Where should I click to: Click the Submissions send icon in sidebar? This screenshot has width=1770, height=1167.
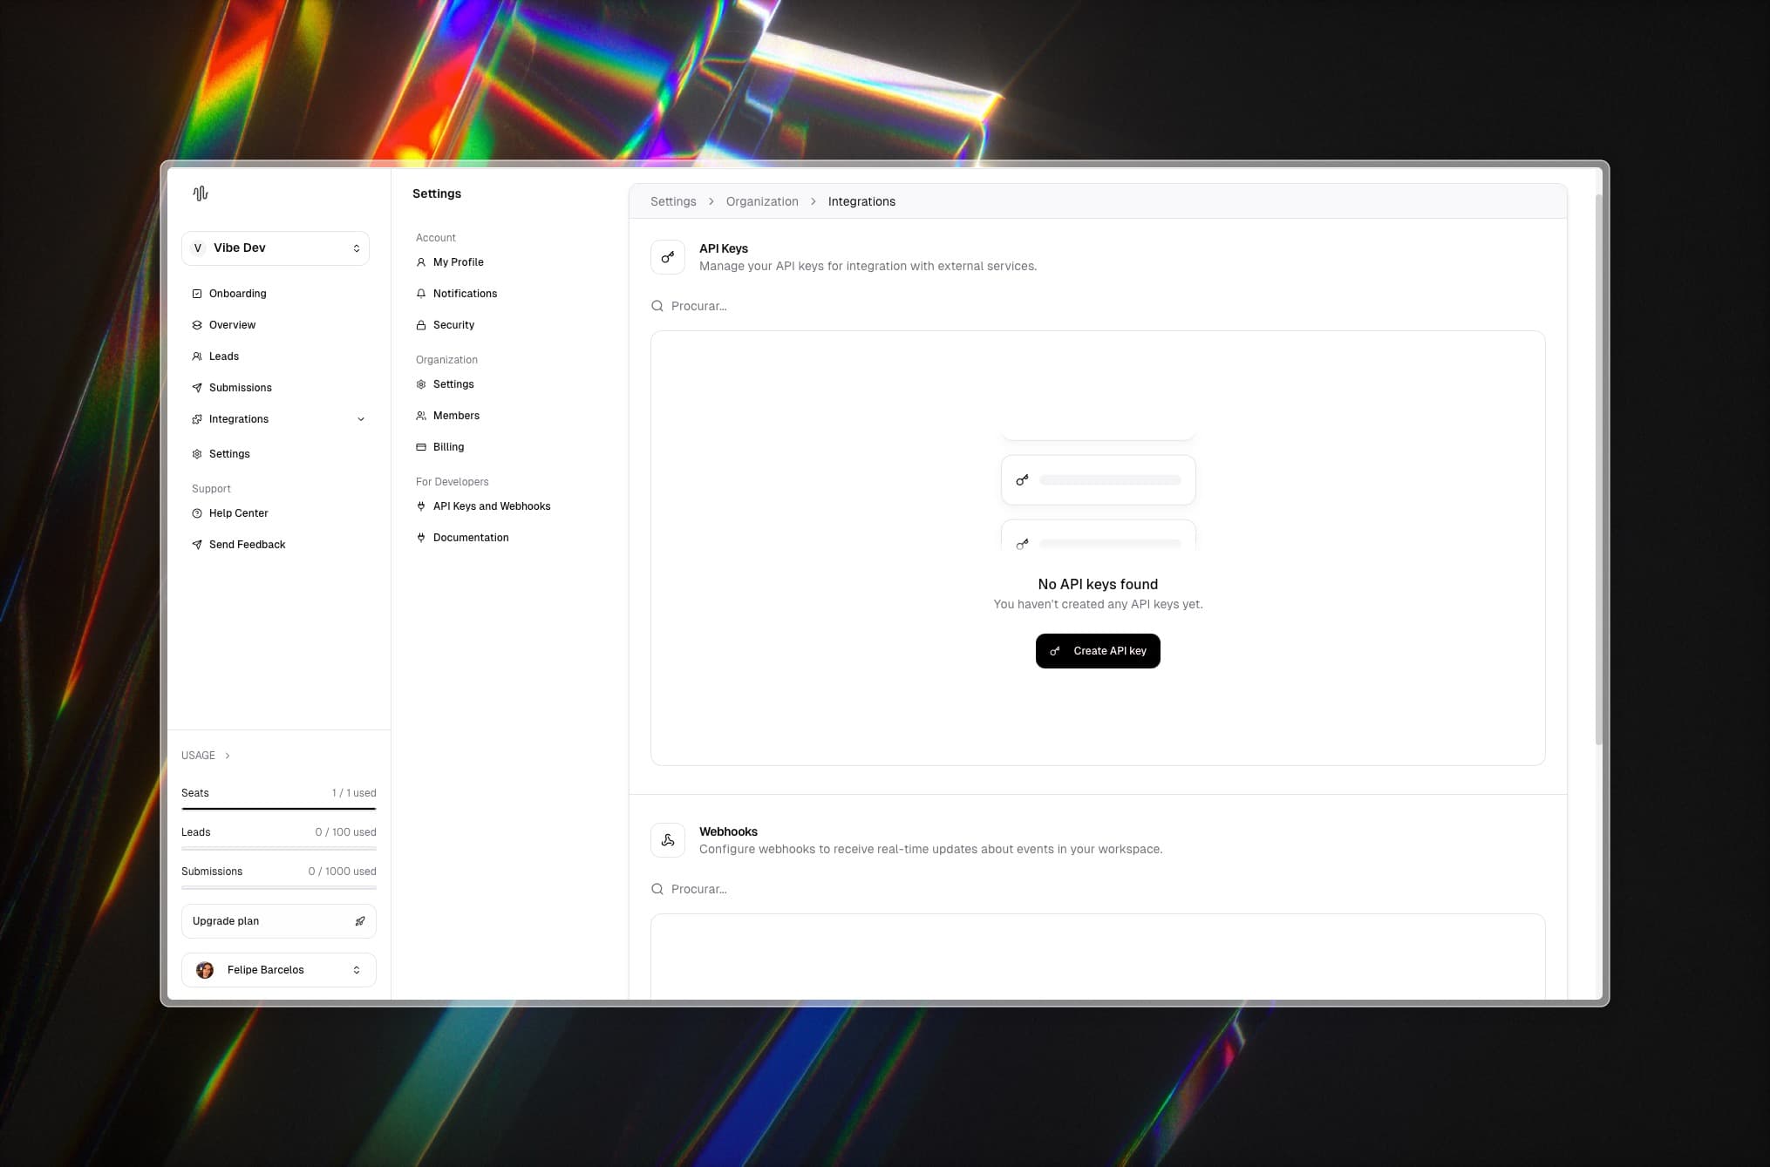pos(196,387)
